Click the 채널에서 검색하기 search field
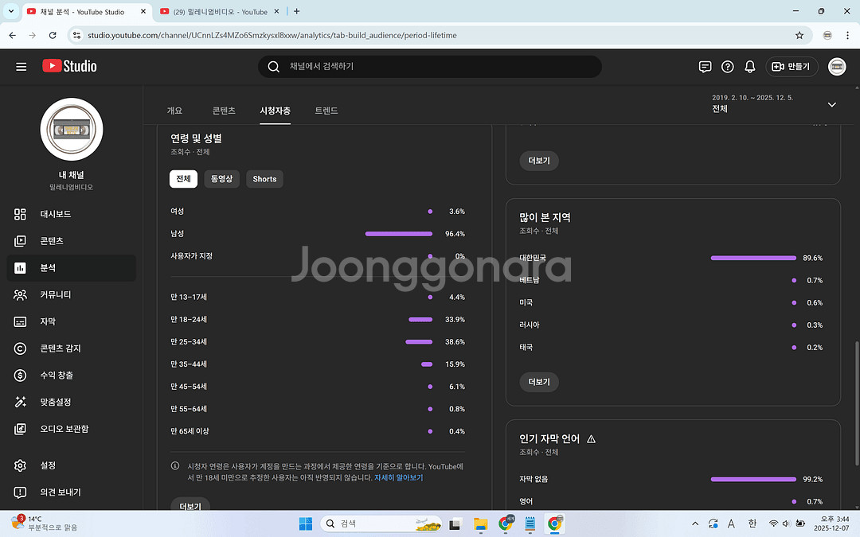 pyautogui.click(x=430, y=67)
